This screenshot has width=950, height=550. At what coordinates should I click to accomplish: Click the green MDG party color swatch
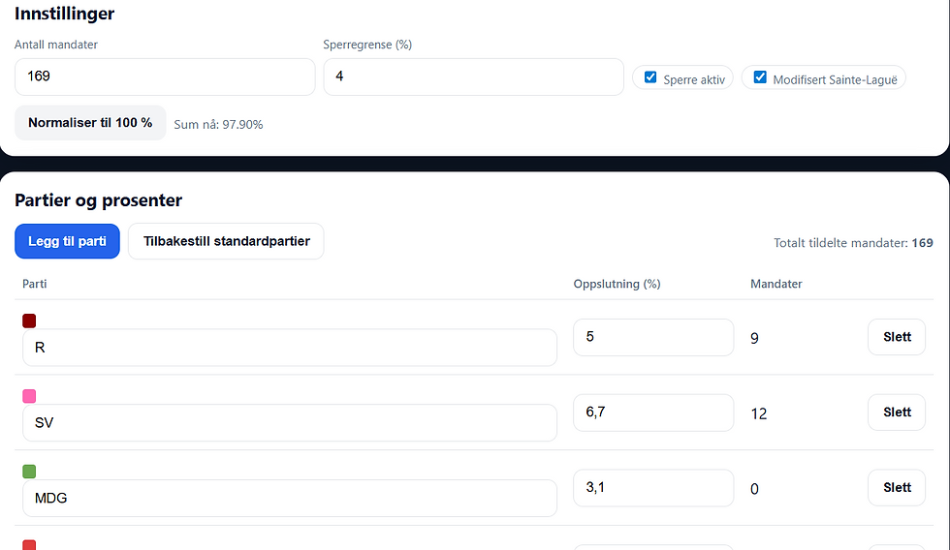pos(29,472)
